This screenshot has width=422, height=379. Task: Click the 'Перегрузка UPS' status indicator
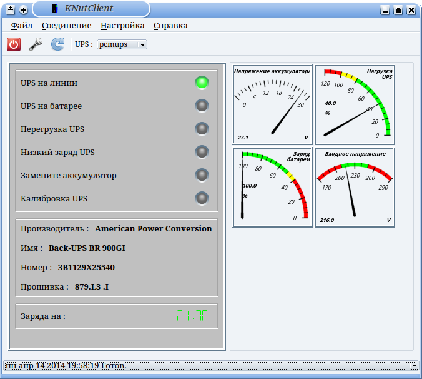202,129
